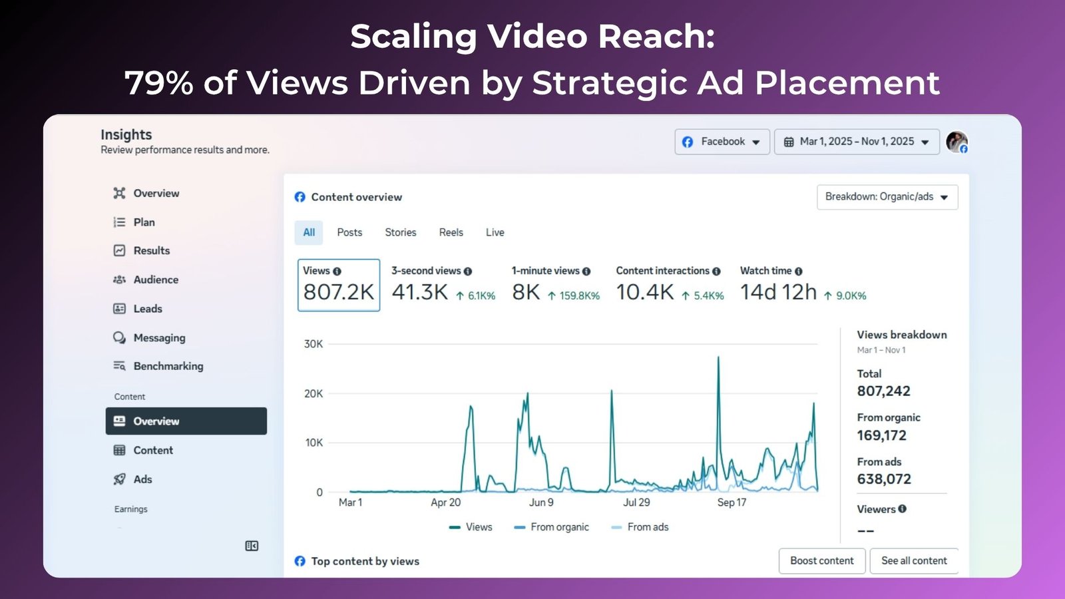Collapse the sidebar panel icon
Image resolution: width=1065 pixels, height=599 pixels.
point(252,546)
